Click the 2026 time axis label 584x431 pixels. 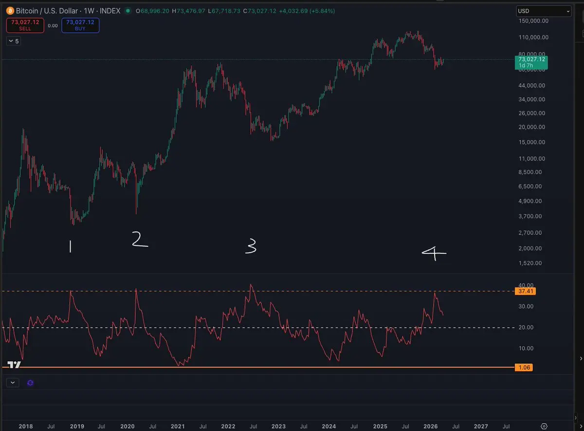click(430, 426)
